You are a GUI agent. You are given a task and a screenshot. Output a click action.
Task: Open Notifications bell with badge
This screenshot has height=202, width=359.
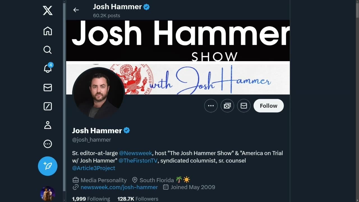coord(48,68)
